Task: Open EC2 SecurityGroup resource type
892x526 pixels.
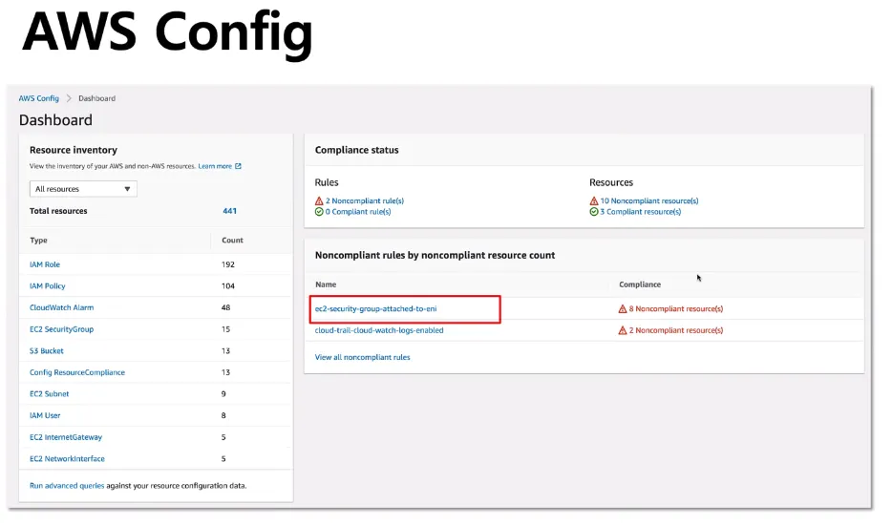Action: [x=61, y=329]
